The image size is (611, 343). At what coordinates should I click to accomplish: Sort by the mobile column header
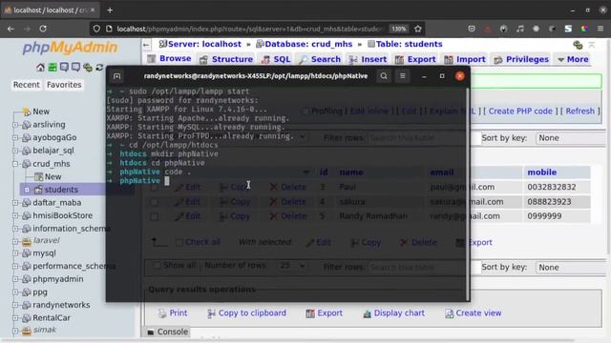click(x=541, y=172)
